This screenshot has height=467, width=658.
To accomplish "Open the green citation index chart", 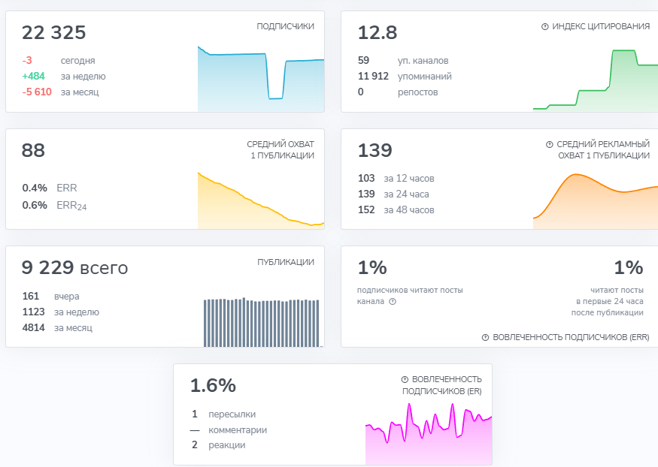I will [596, 80].
